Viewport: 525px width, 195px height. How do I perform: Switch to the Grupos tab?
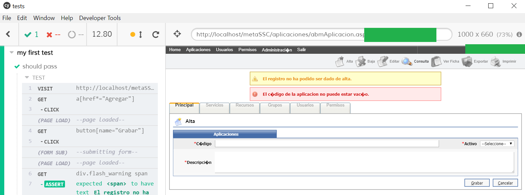pyautogui.click(x=275, y=107)
